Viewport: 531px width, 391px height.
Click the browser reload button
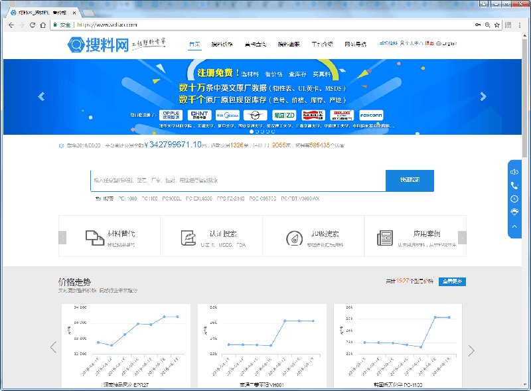(33, 25)
